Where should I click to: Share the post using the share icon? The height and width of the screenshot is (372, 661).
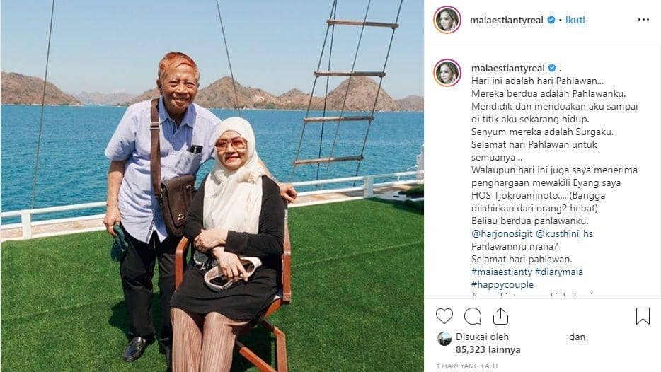(x=500, y=316)
